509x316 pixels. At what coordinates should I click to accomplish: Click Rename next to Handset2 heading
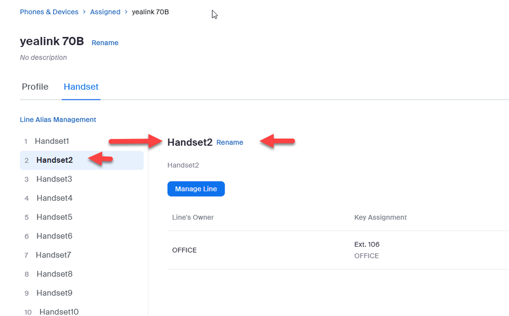pyautogui.click(x=230, y=143)
